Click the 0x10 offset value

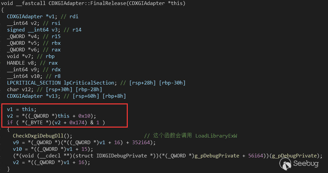point(84,116)
